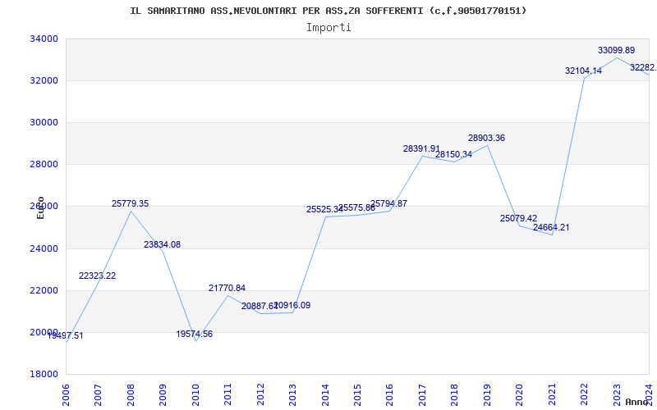Click the 2016 year label
The width and height of the screenshot is (657, 410).
click(389, 395)
